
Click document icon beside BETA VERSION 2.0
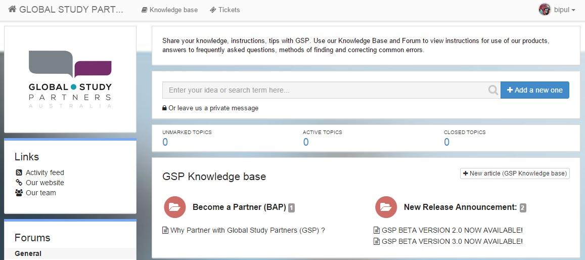click(x=377, y=231)
